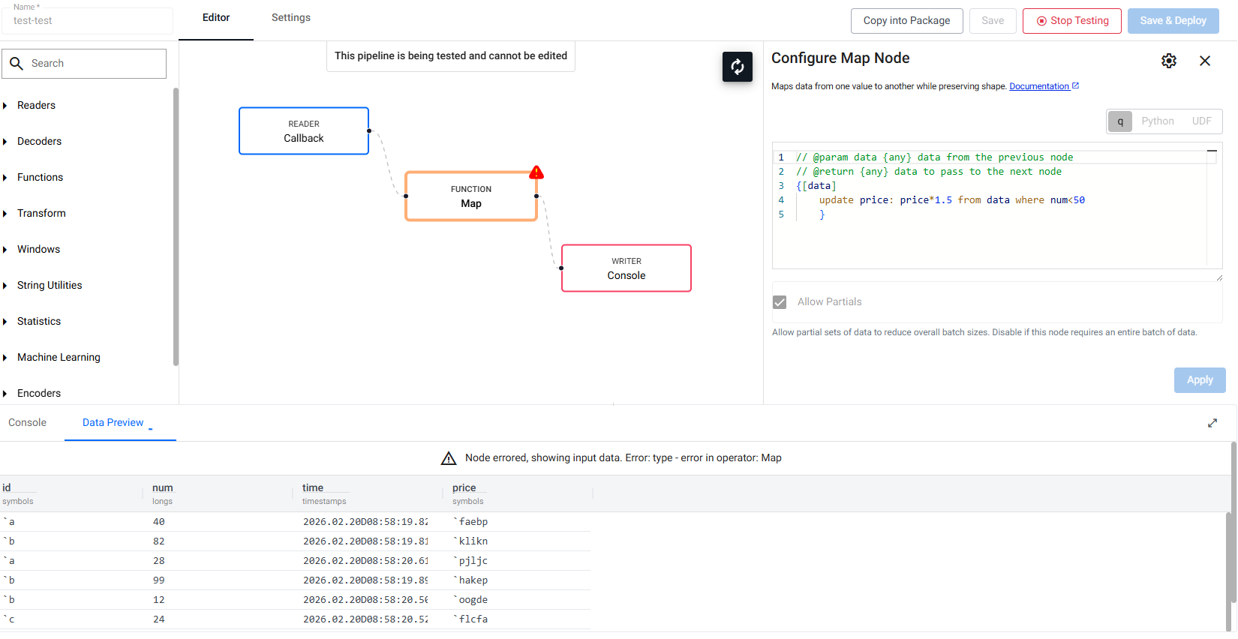Click the num cell 99
The height and width of the screenshot is (639, 1238).
pos(159,580)
